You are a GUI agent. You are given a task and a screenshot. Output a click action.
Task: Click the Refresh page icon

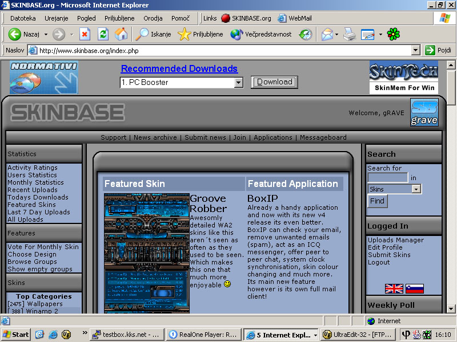(x=103, y=34)
